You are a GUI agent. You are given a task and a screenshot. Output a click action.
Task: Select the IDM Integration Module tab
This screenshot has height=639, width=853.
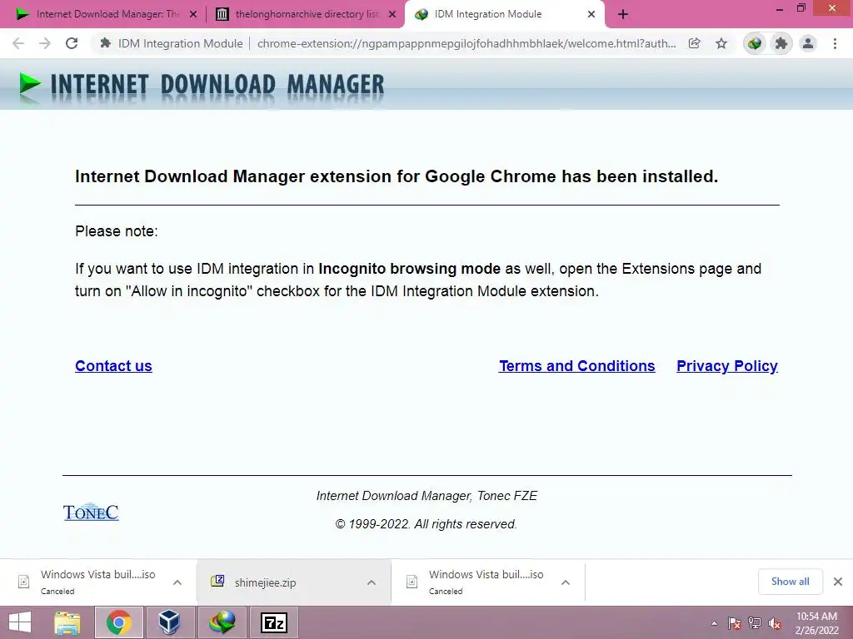[504, 15]
